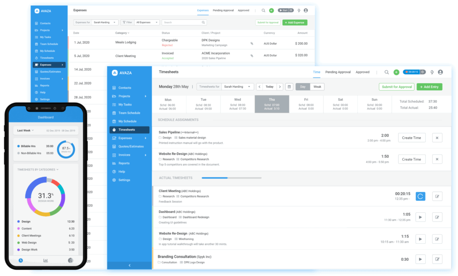458x276 pixels.
Task: Click the green plus quick-add icon in Timesheets header
Action: 396,72
